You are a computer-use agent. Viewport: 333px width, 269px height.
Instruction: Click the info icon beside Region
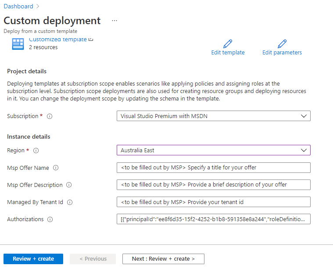pyautogui.click(x=36, y=151)
